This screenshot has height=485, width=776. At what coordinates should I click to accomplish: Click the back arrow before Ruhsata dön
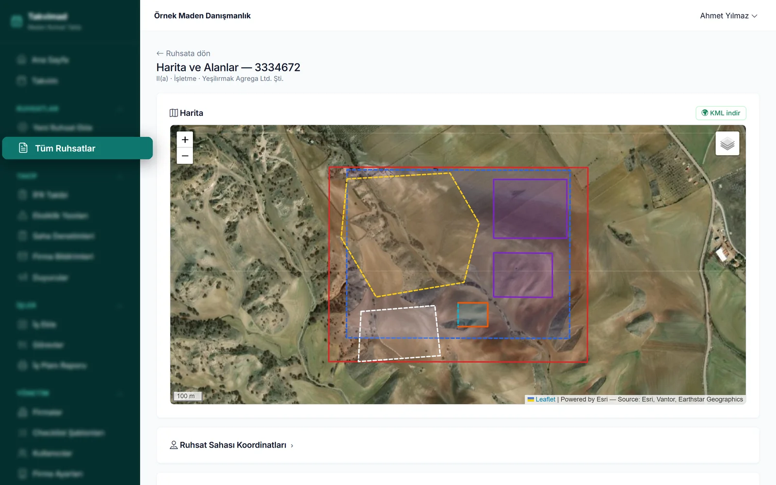(x=160, y=53)
